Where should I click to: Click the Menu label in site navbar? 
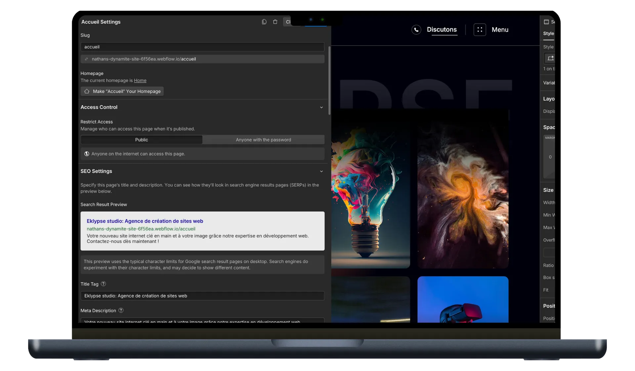click(500, 30)
